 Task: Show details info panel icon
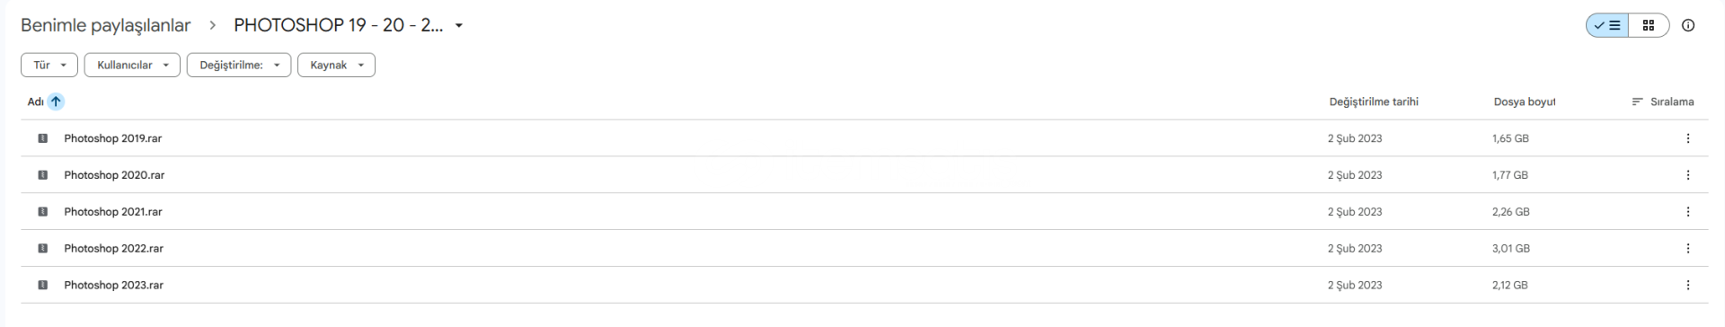[1688, 26]
